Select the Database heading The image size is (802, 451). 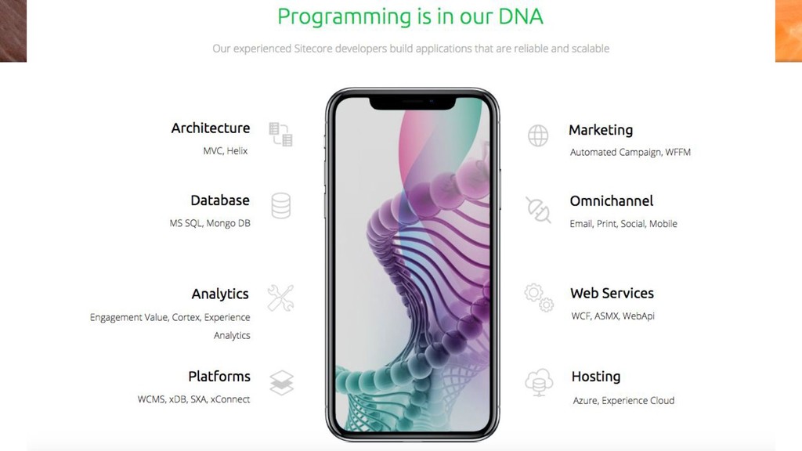pyautogui.click(x=220, y=200)
